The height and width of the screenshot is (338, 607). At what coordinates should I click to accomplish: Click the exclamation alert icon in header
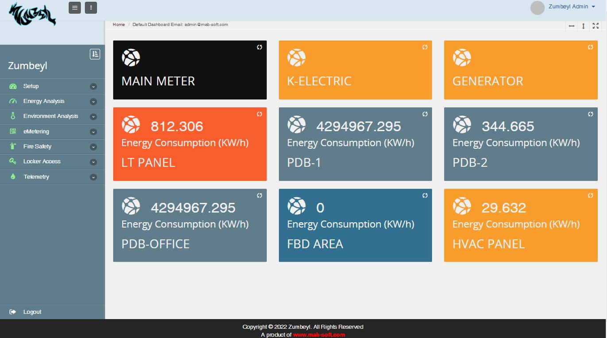[x=91, y=8]
